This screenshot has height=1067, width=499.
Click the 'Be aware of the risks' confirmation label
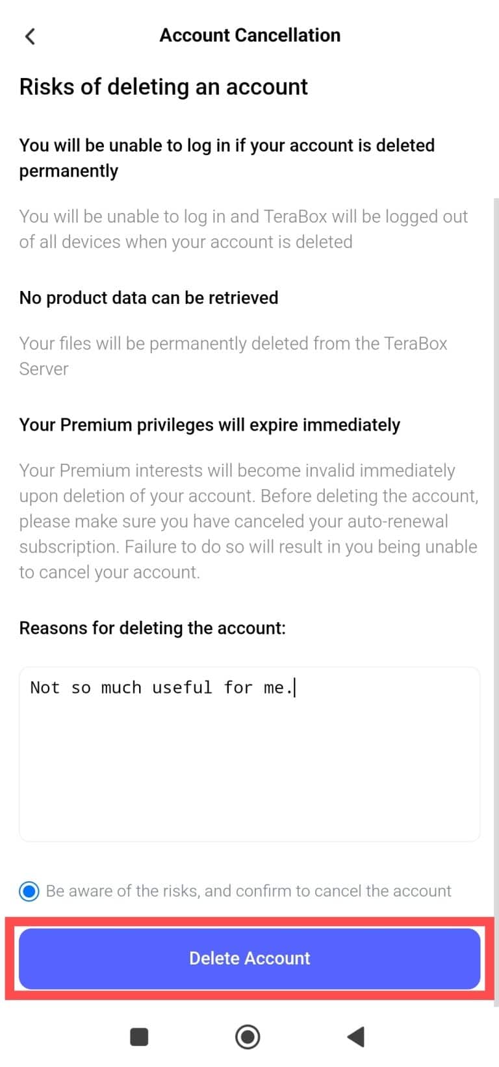coord(248,891)
